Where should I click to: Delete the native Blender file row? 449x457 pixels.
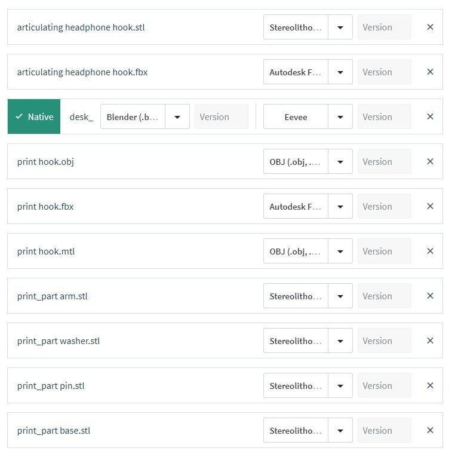430,117
